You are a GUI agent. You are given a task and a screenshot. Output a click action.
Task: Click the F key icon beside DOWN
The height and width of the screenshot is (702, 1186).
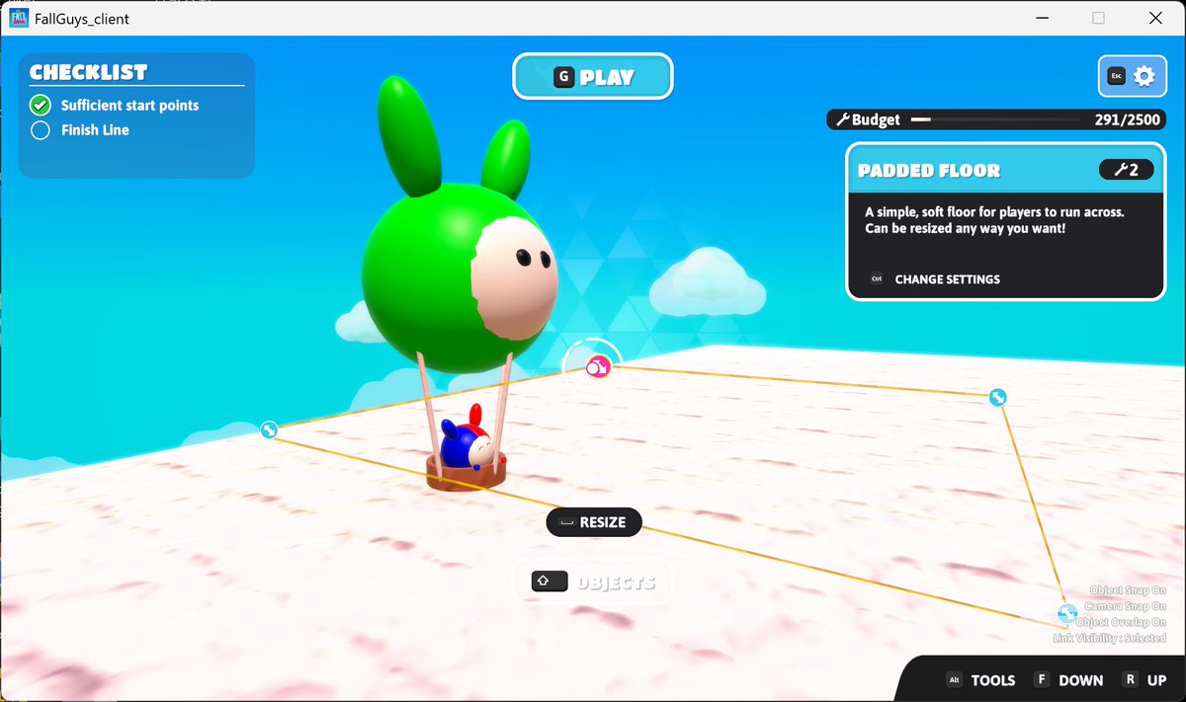[1041, 680]
